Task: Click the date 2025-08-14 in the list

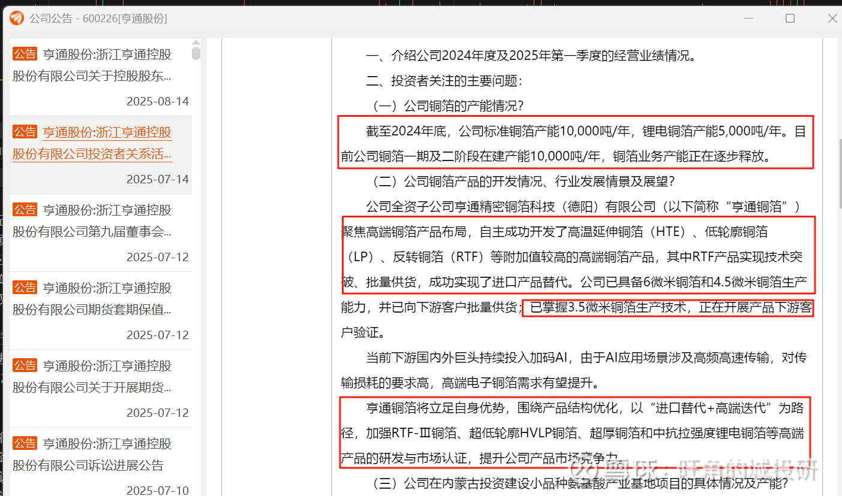Action: 158,101
